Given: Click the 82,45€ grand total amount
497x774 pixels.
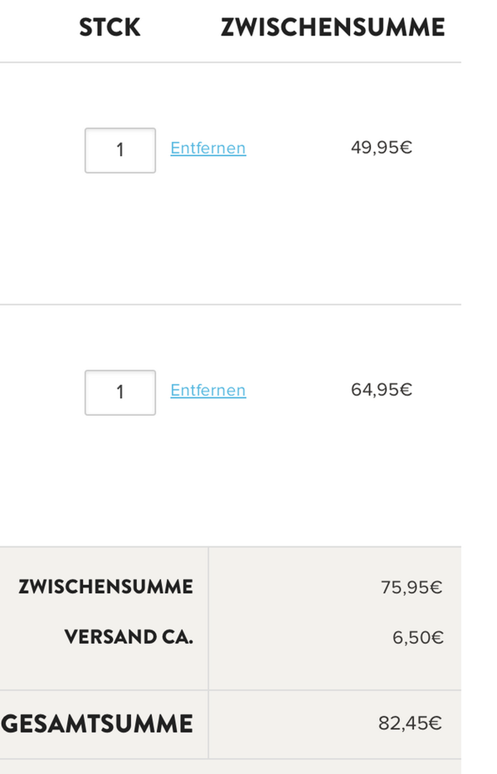Looking at the screenshot, I should click(410, 723).
